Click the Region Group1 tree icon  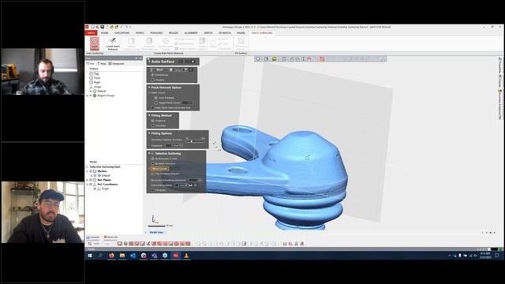point(95,95)
